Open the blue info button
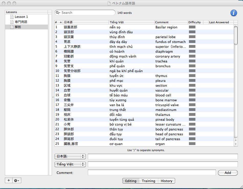The image size is (243, 189). pyautogui.click(x=234, y=13)
